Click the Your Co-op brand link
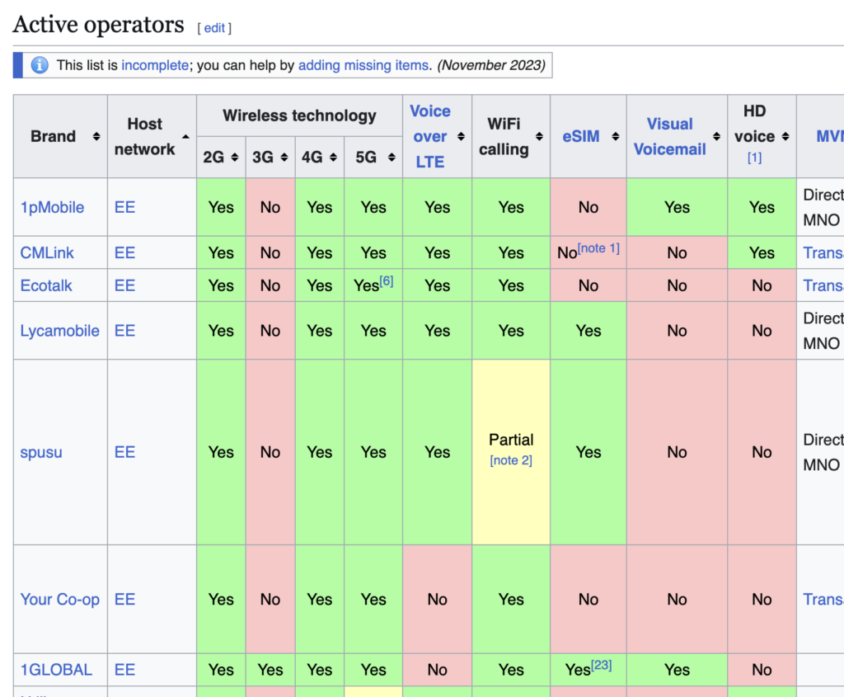844x697 pixels. tap(59, 600)
